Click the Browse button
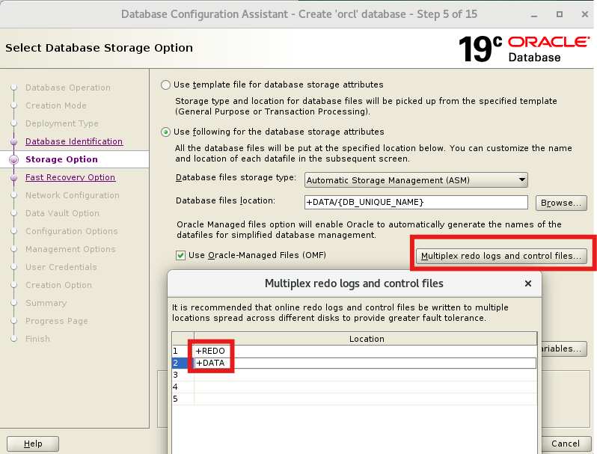Image resolution: width=597 pixels, height=454 pixels. point(561,203)
